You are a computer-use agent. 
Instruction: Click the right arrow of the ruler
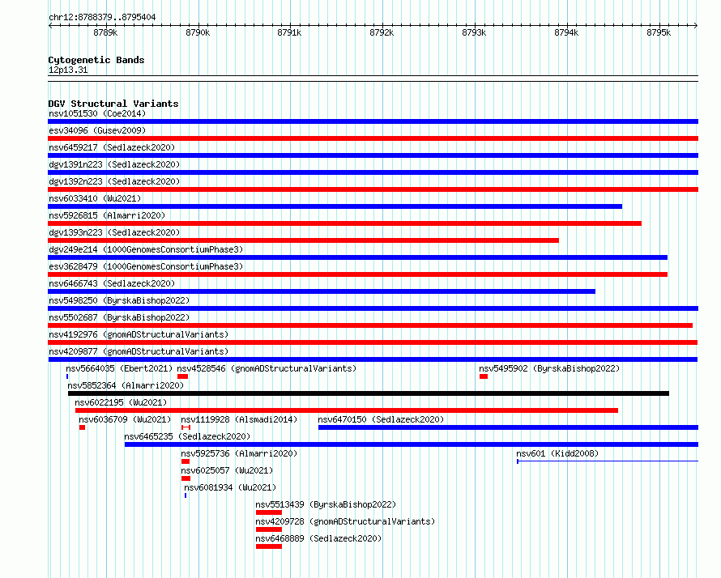[696, 25]
